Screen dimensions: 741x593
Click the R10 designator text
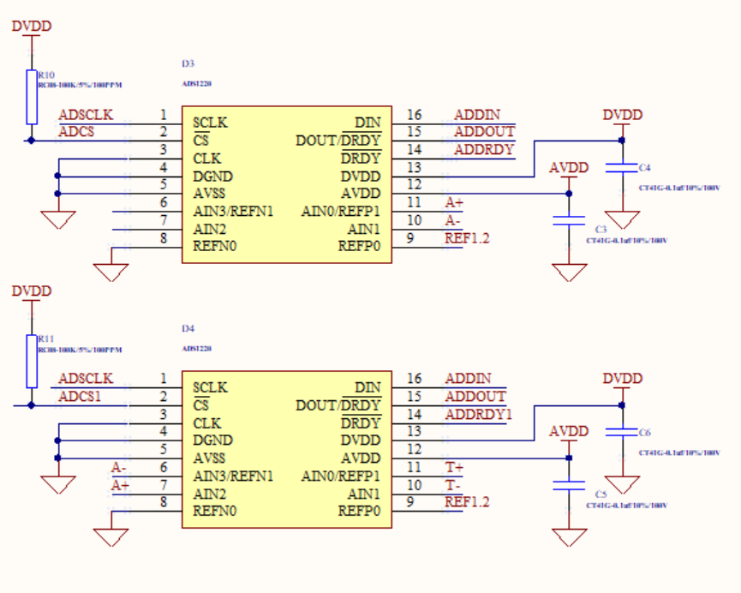point(46,75)
